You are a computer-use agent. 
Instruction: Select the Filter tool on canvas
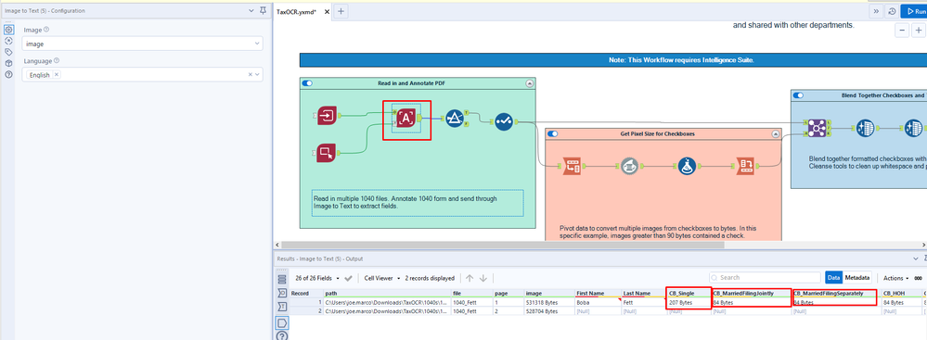click(x=454, y=119)
